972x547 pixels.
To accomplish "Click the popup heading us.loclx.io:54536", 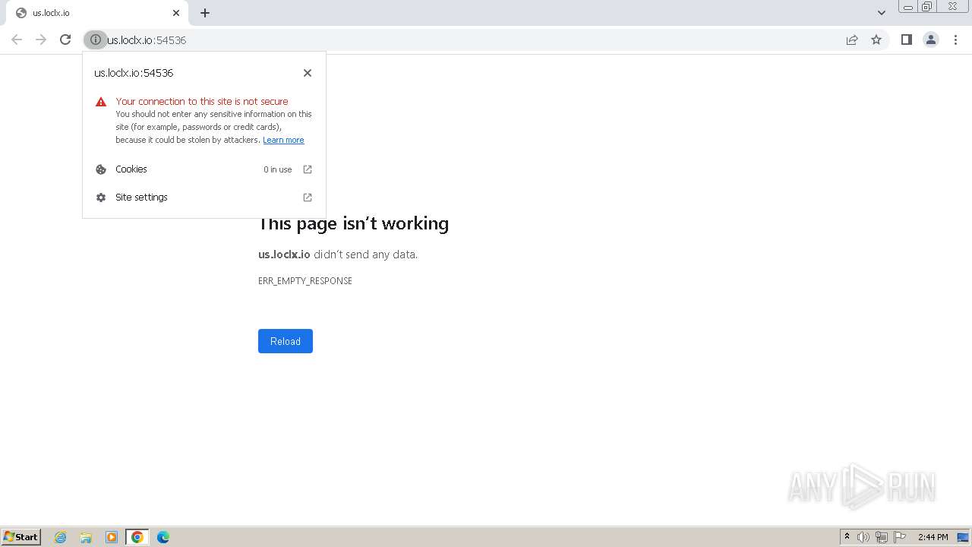I will click(x=134, y=73).
